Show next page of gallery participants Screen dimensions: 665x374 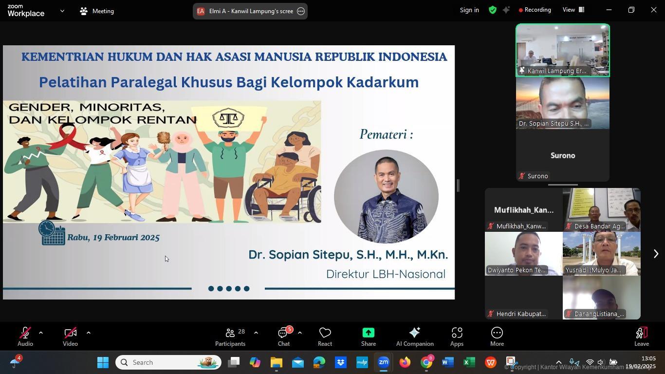tap(655, 254)
